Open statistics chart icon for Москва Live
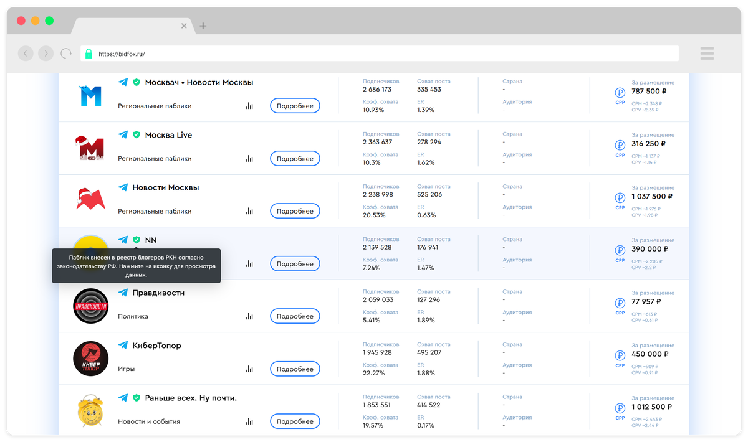This screenshot has height=442, width=748. coord(249,159)
